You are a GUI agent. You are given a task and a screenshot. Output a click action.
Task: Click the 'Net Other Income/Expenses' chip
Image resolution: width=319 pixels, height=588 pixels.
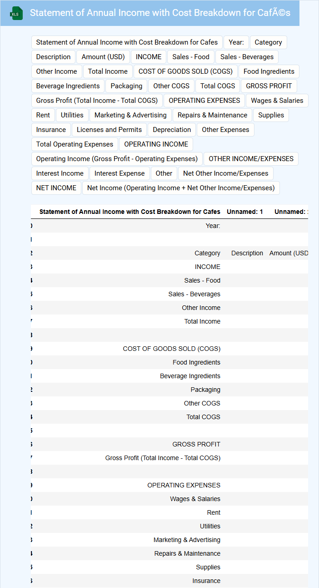coord(226,173)
